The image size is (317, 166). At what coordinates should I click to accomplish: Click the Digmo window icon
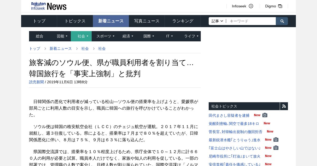pos(280,6)
